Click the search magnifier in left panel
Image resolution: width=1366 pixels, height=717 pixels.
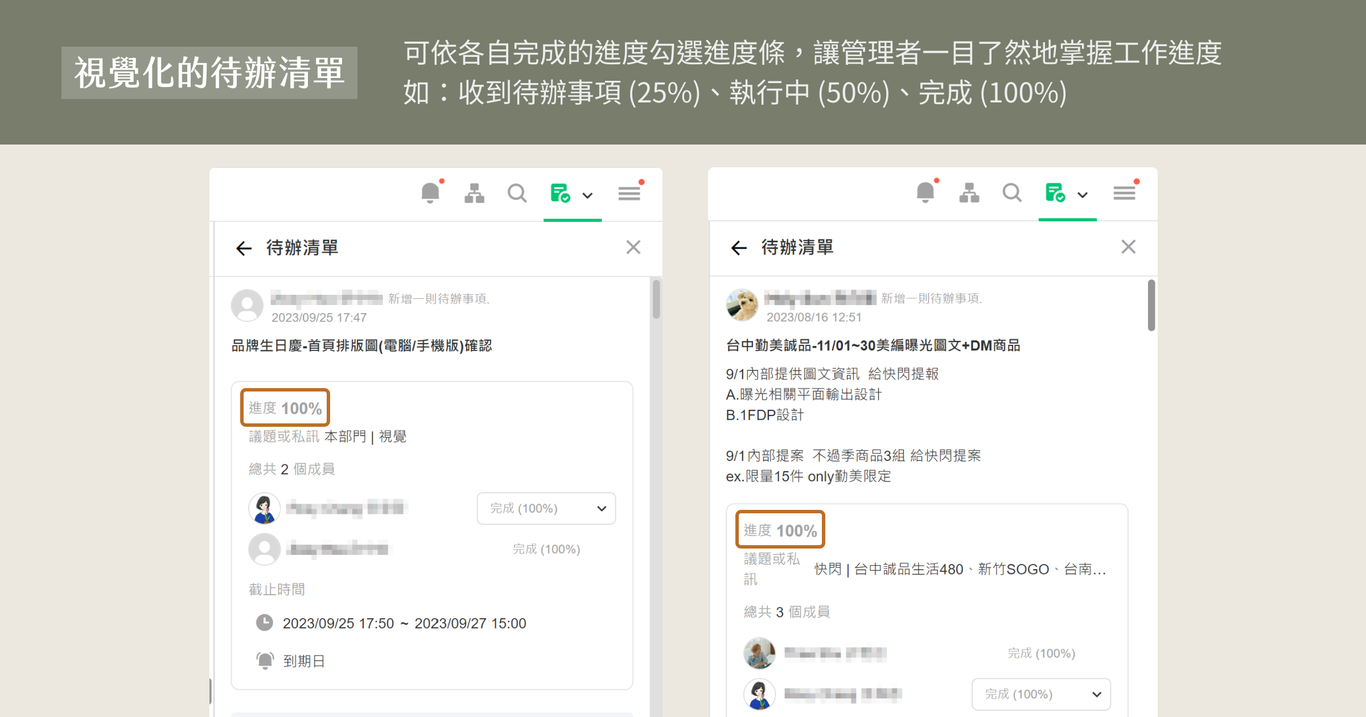pos(517,193)
